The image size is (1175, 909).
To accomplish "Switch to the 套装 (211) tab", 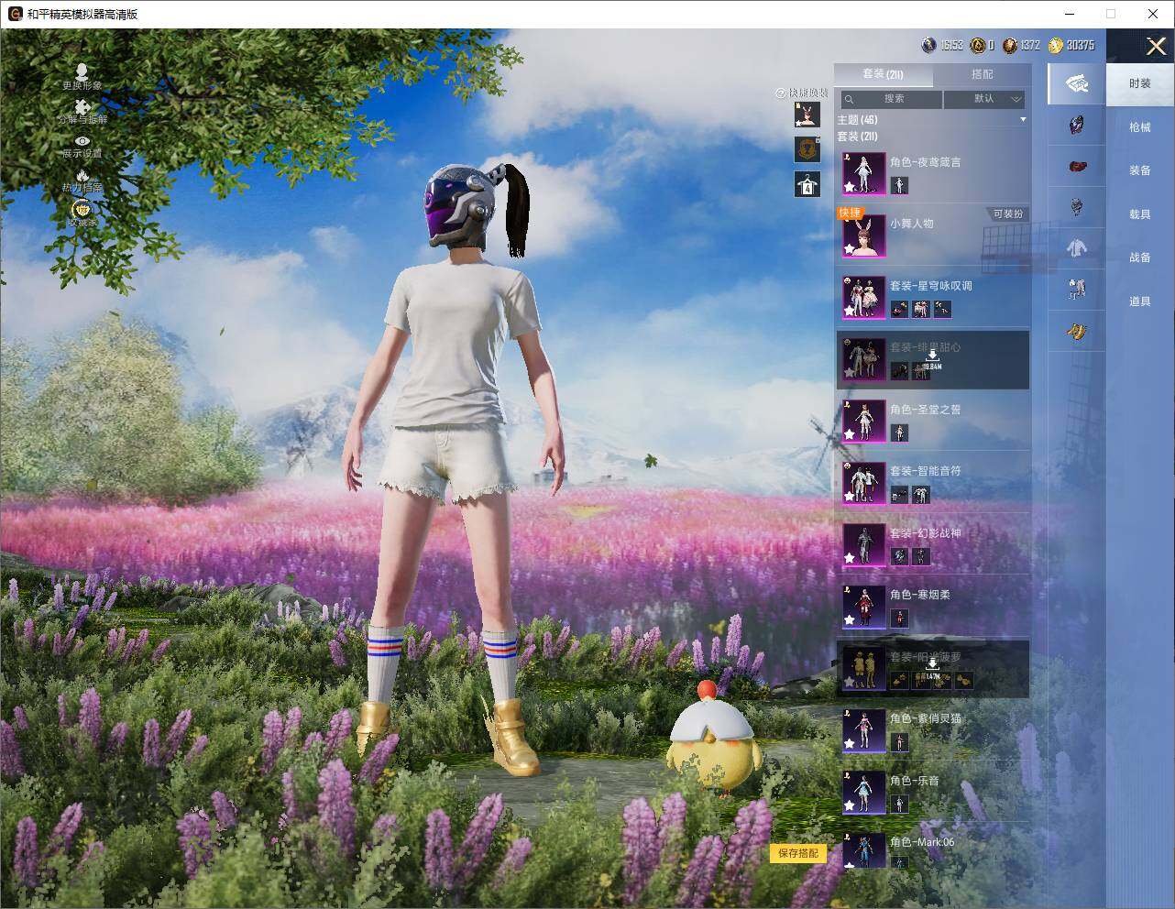I will [883, 74].
